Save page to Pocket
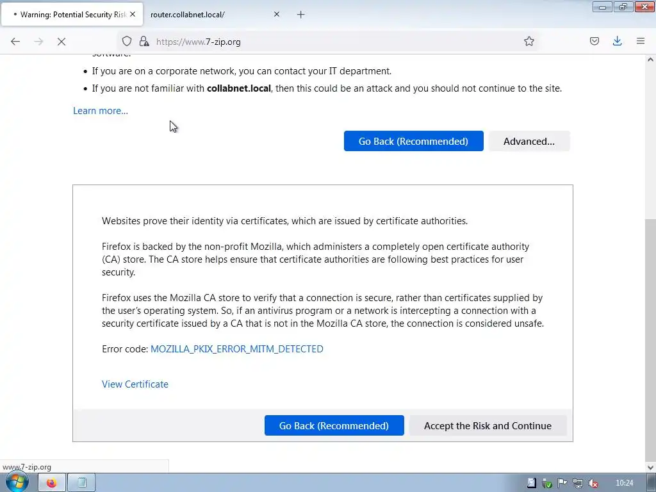Viewport: 656px width, 492px height. point(594,41)
